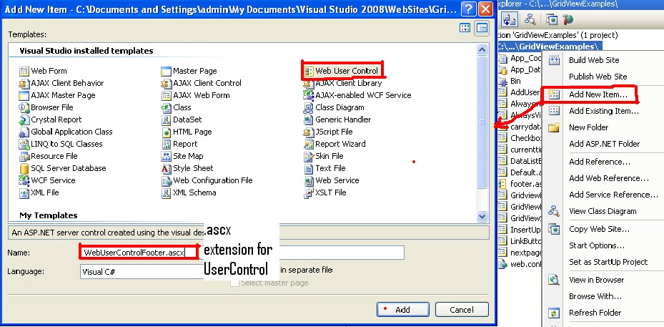Select the WCF Service template icon
The image size is (664, 327).
click(24, 180)
